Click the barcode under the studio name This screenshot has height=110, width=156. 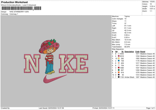point(21,8)
